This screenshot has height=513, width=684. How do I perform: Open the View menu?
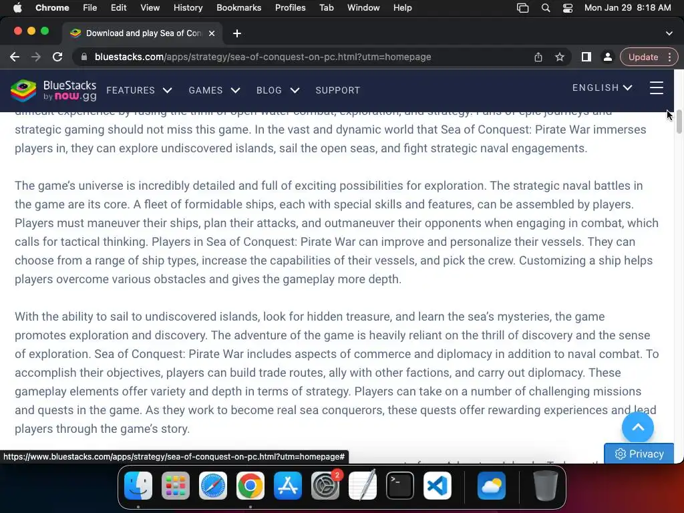pos(150,8)
